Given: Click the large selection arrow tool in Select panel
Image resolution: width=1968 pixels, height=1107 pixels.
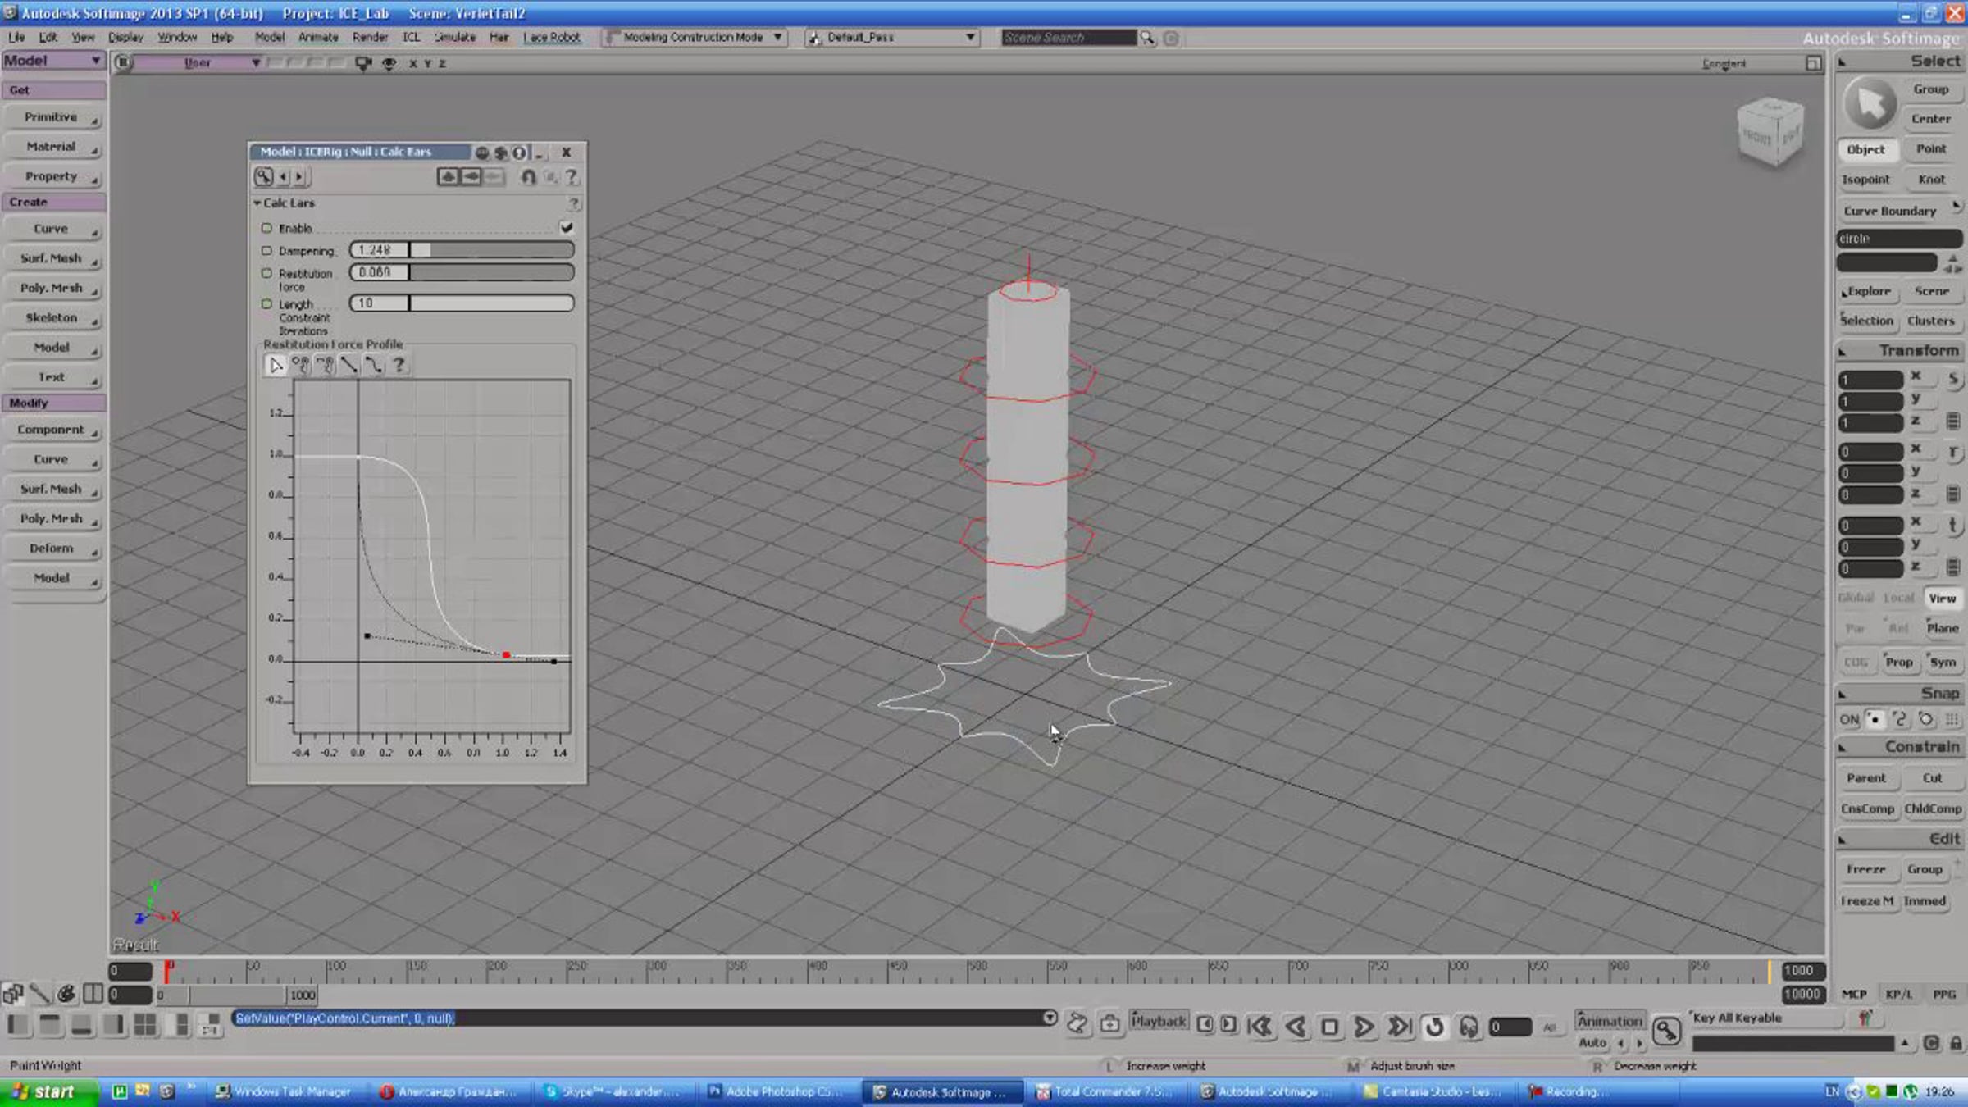Looking at the screenshot, I should (x=1870, y=104).
